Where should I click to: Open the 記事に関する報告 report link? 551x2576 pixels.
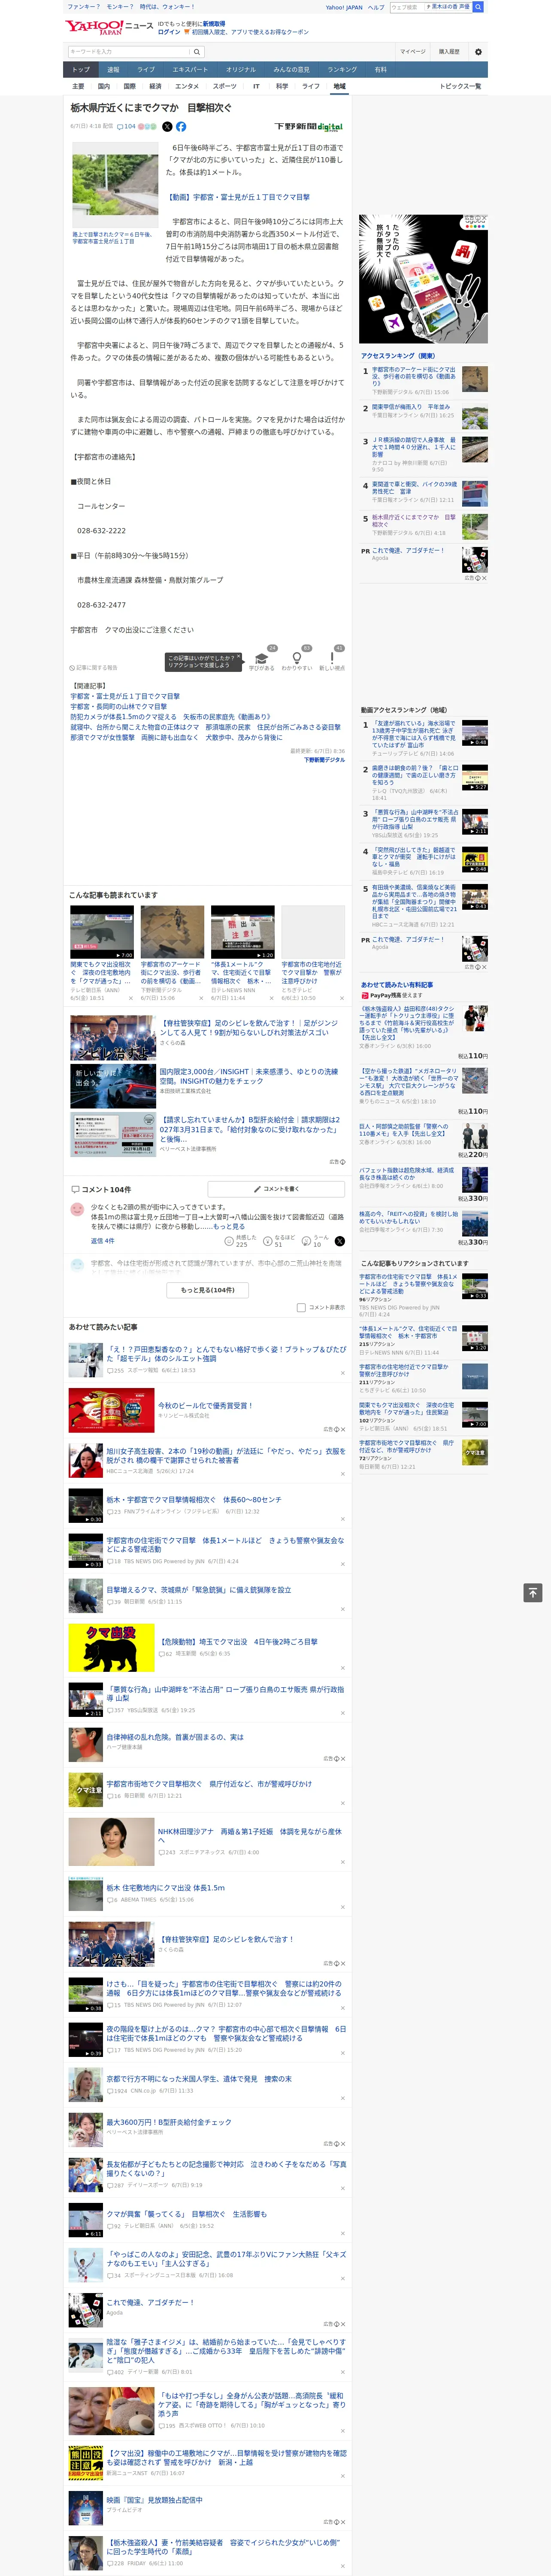tap(93, 667)
